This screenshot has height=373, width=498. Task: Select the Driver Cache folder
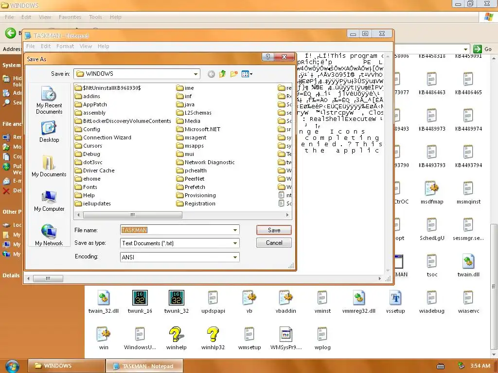click(x=95, y=170)
